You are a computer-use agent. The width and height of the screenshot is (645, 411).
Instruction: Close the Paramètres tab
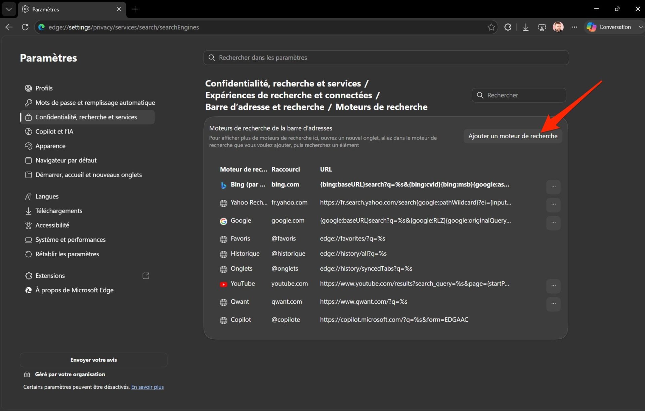tap(119, 9)
